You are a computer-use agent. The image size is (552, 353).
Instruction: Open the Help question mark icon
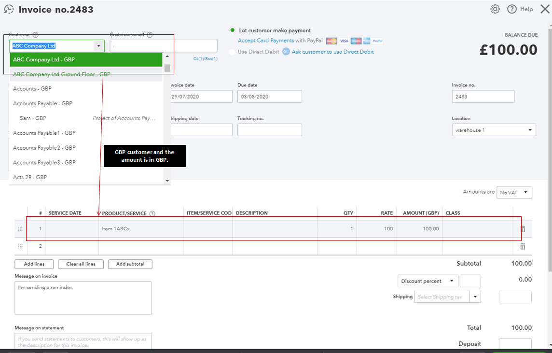pyautogui.click(x=511, y=9)
